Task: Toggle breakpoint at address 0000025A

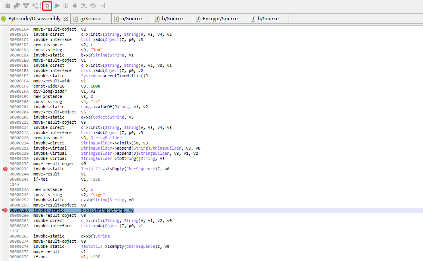Action: [5, 210]
